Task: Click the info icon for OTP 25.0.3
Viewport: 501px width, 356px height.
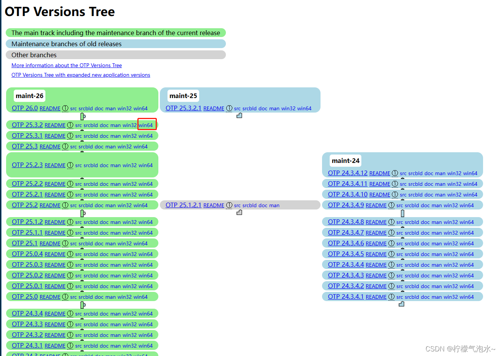Action: (x=70, y=265)
